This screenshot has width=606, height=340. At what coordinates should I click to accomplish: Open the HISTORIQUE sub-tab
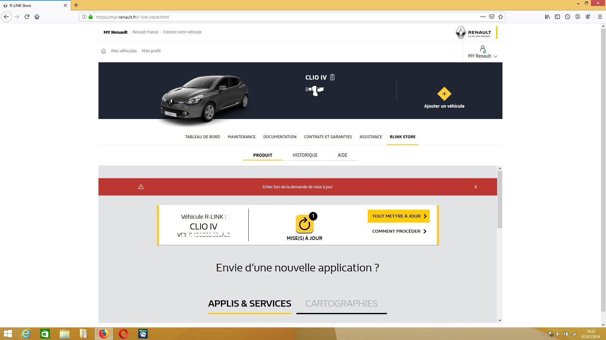305,155
